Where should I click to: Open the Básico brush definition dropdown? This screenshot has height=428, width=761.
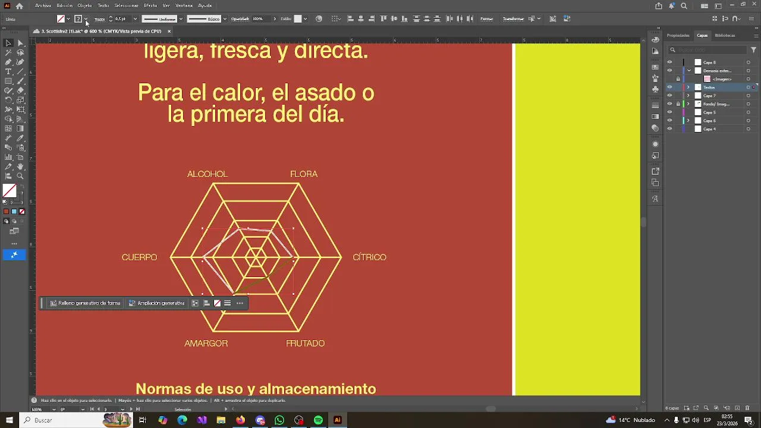tap(225, 19)
